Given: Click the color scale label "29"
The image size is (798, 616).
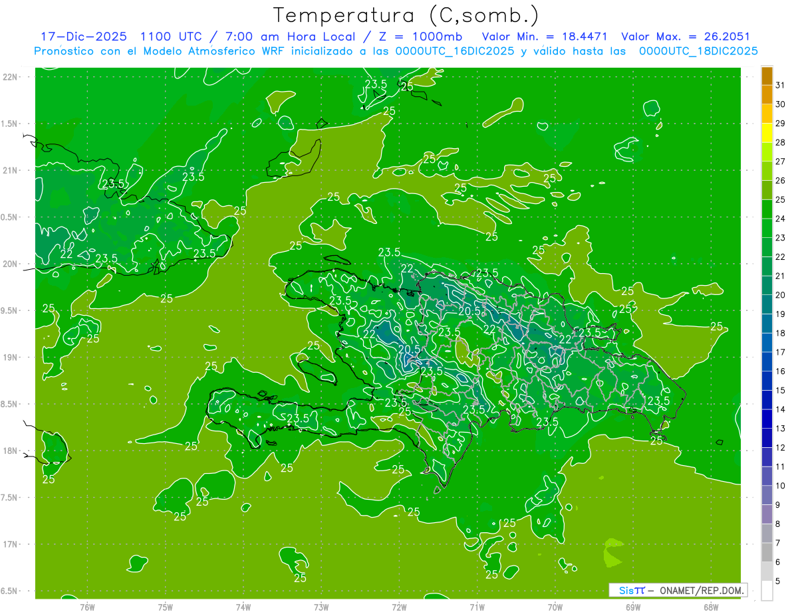Looking at the screenshot, I should pos(781,124).
